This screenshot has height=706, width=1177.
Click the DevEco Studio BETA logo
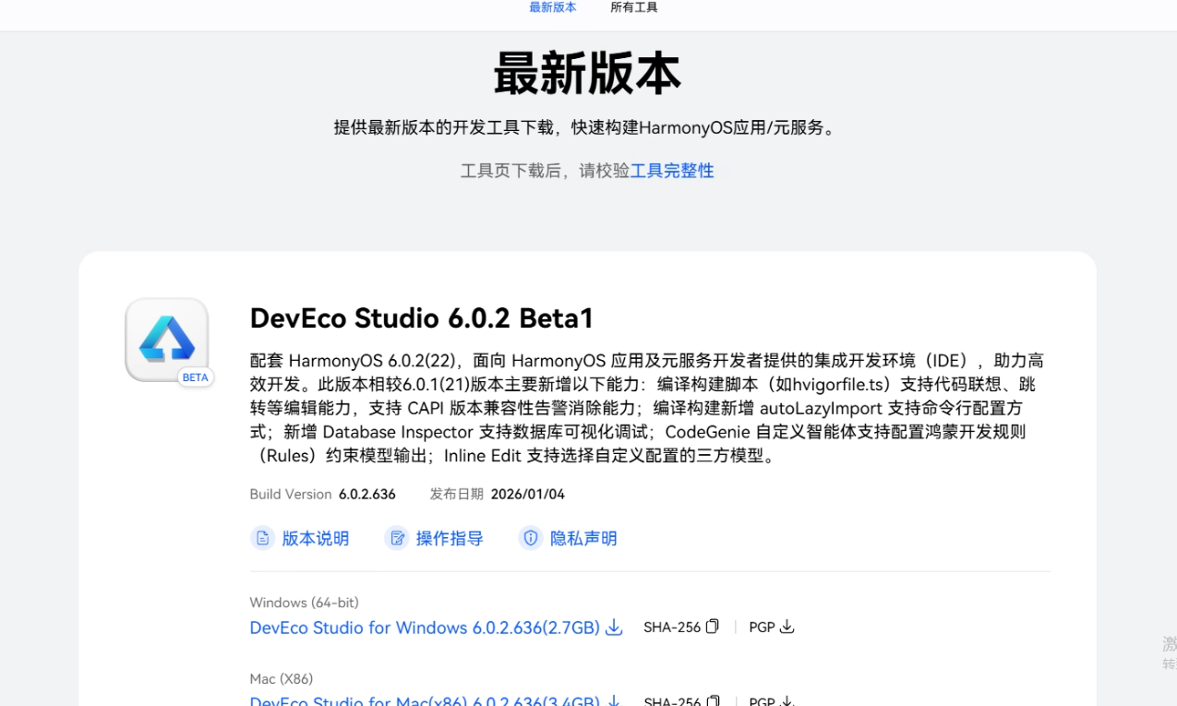[x=167, y=340]
